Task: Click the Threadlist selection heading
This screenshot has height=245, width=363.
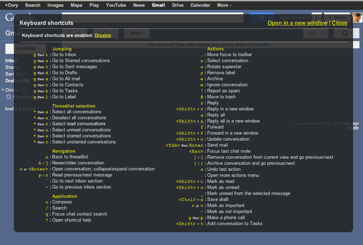Action: [73, 106]
